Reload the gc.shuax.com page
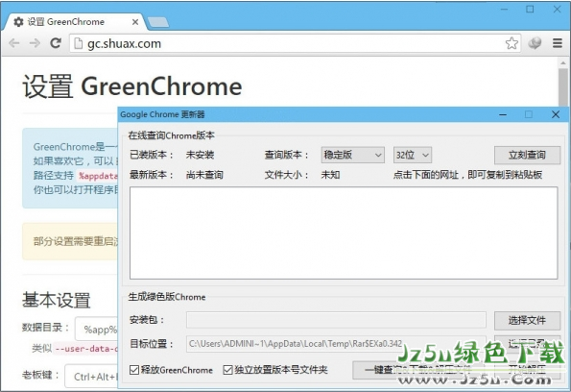 tap(56, 43)
